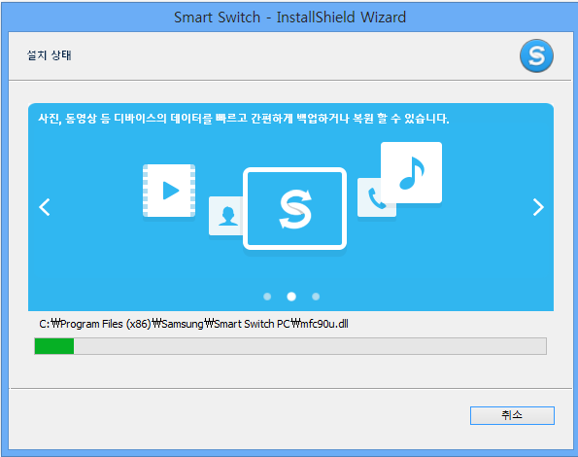
Task: Select the first carousel page dot
Action: coord(267,297)
